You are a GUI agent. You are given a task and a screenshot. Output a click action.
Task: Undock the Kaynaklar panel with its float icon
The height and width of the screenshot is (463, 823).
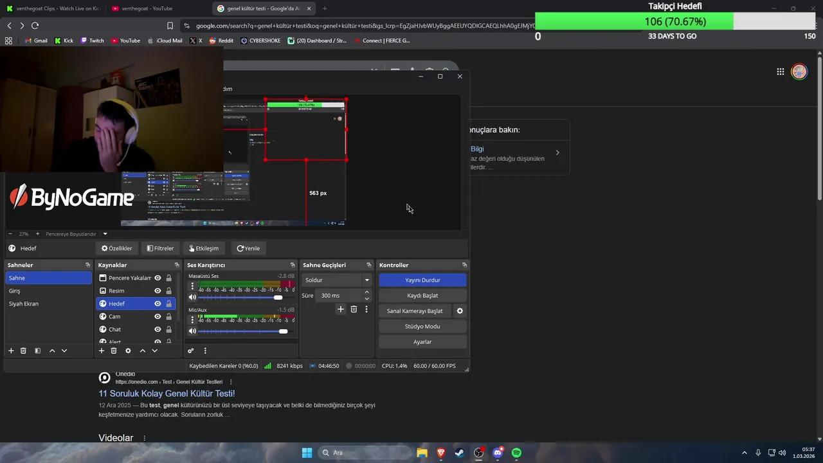[177, 265]
